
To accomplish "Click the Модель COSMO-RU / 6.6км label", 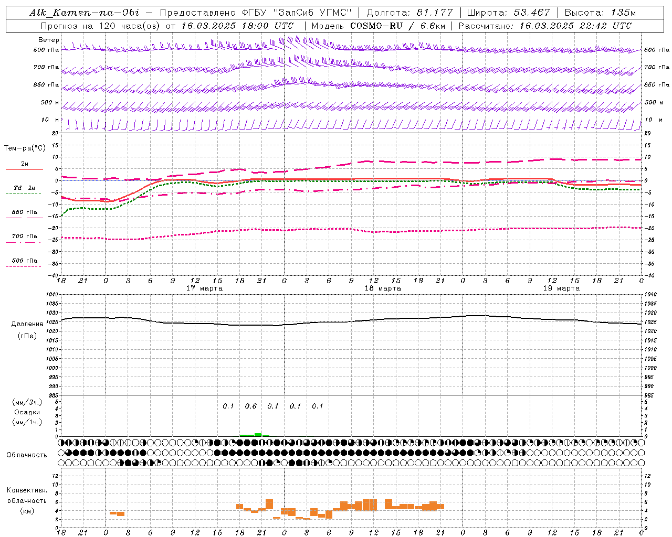I will coord(379,26).
